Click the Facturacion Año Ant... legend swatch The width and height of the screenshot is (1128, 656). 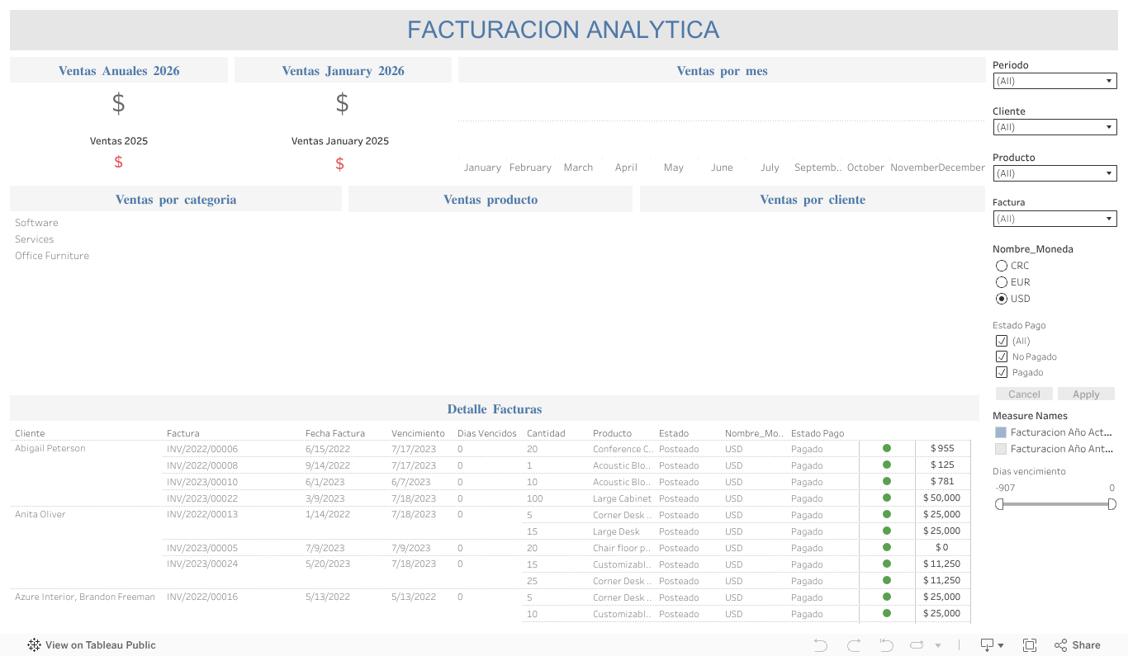pos(1001,449)
